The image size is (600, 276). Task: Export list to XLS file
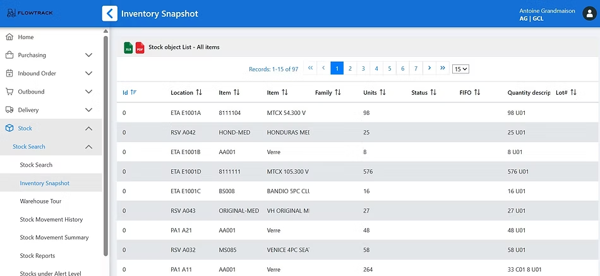[x=128, y=47]
